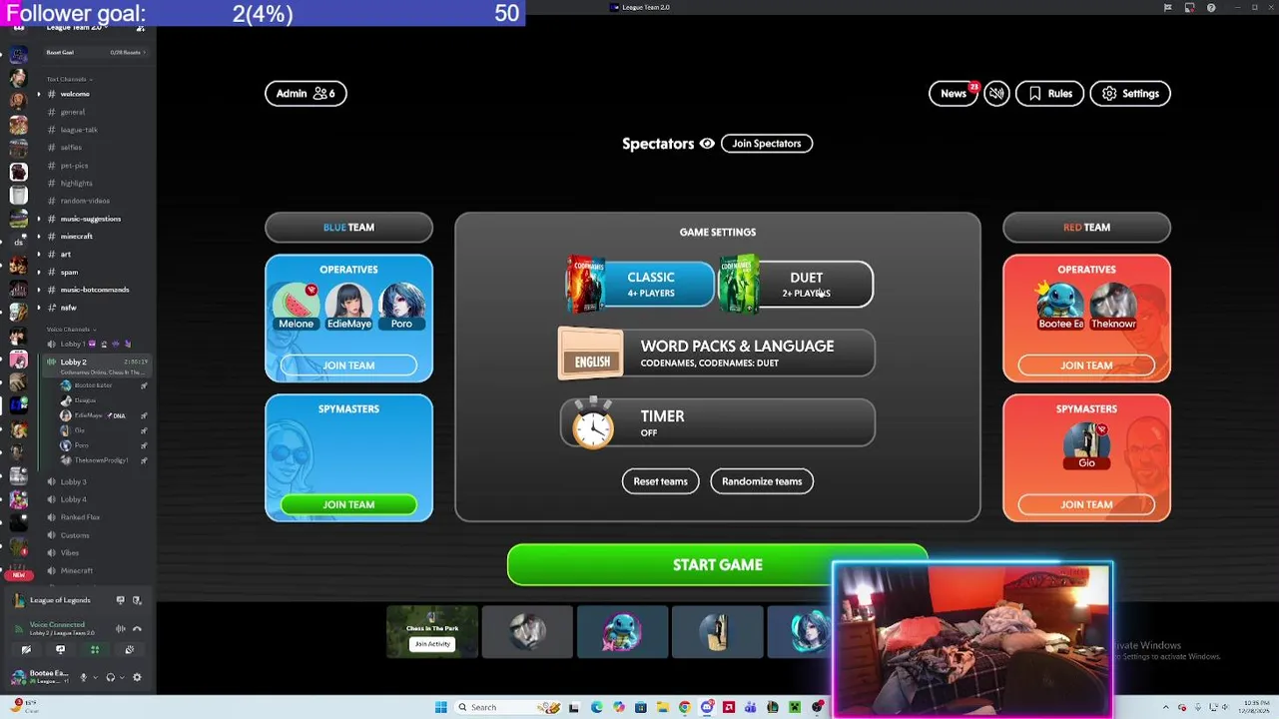Image resolution: width=1279 pixels, height=719 pixels.
Task: Open the welcome text channel
Action: click(74, 94)
